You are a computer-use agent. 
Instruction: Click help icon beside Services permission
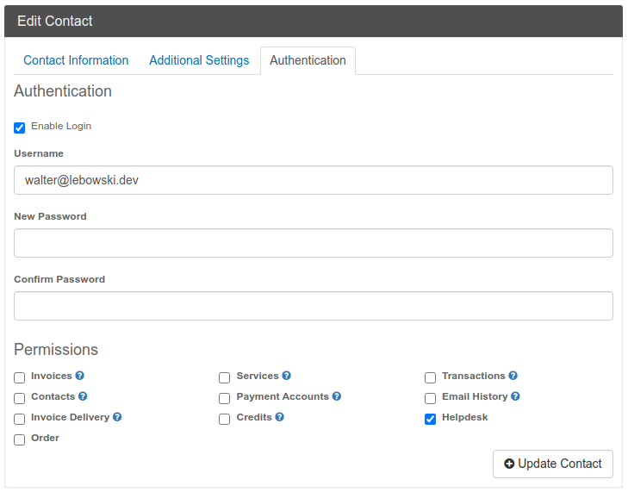click(286, 376)
